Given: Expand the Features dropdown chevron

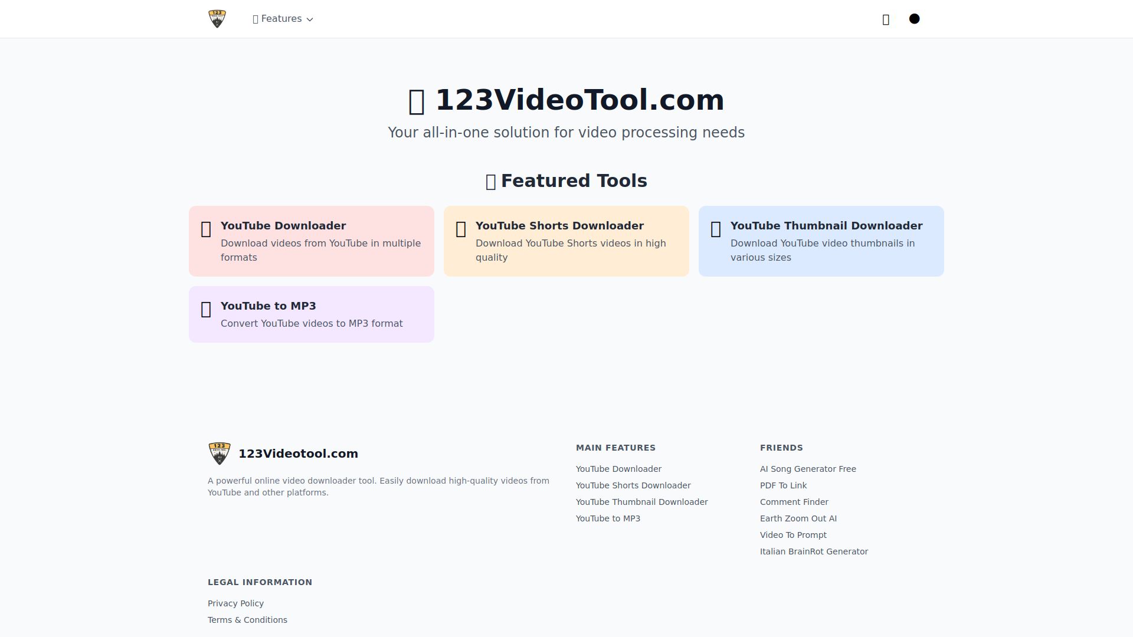Looking at the screenshot, I should click(x=309, y=19).
